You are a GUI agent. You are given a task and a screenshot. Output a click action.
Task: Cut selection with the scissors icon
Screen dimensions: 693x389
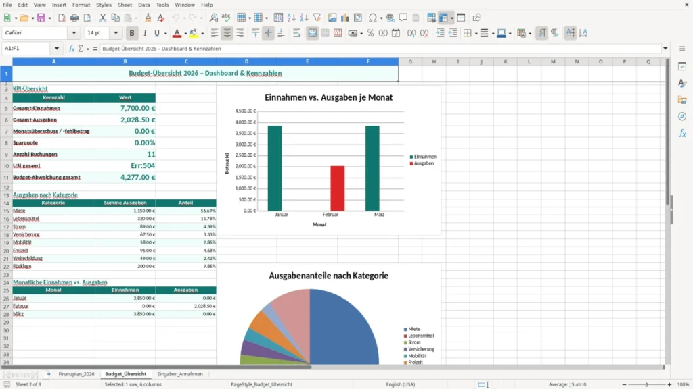click(x=103, y=18)
